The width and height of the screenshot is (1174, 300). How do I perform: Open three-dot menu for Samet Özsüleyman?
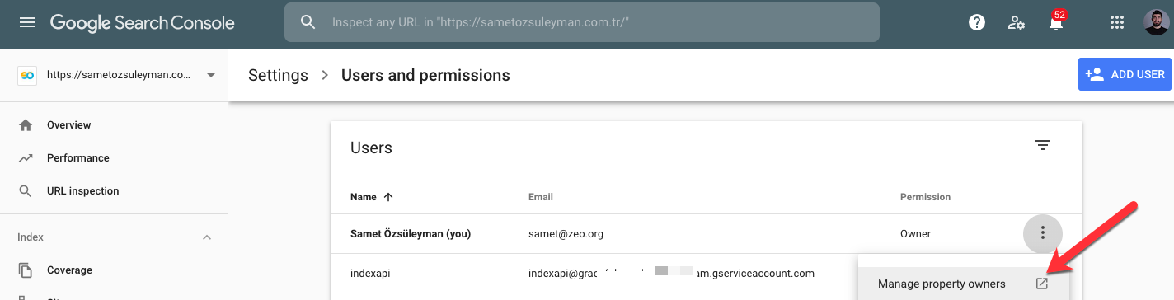pyautogui.click(x=1043, y=233)
